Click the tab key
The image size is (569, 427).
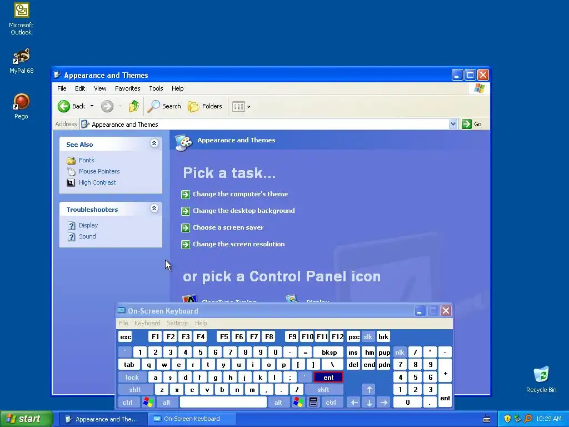coord(129,365)
